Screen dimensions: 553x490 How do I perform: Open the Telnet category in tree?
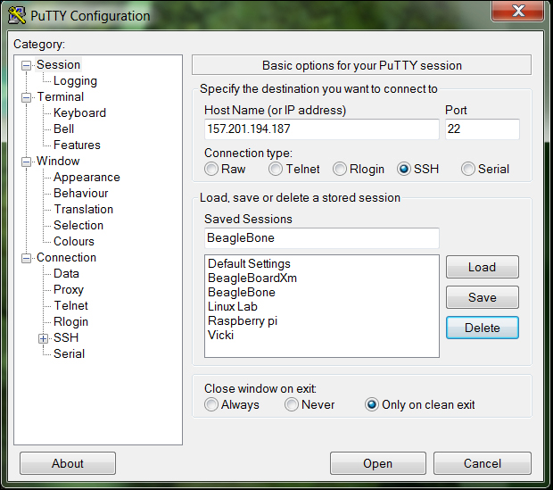click(x=70, y=306)
